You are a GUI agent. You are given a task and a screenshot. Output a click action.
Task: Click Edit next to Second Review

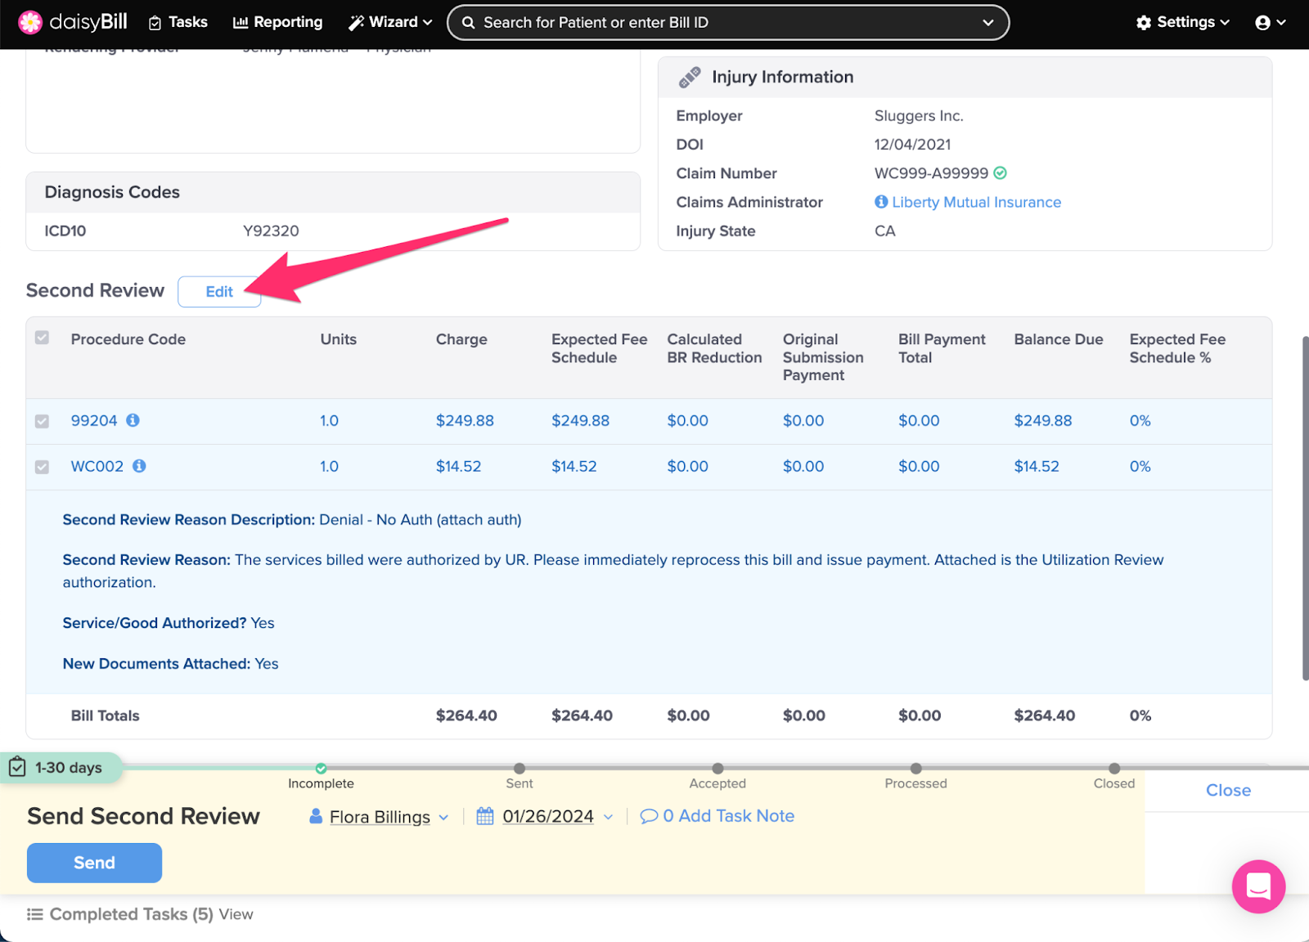(x=219, y=292)
